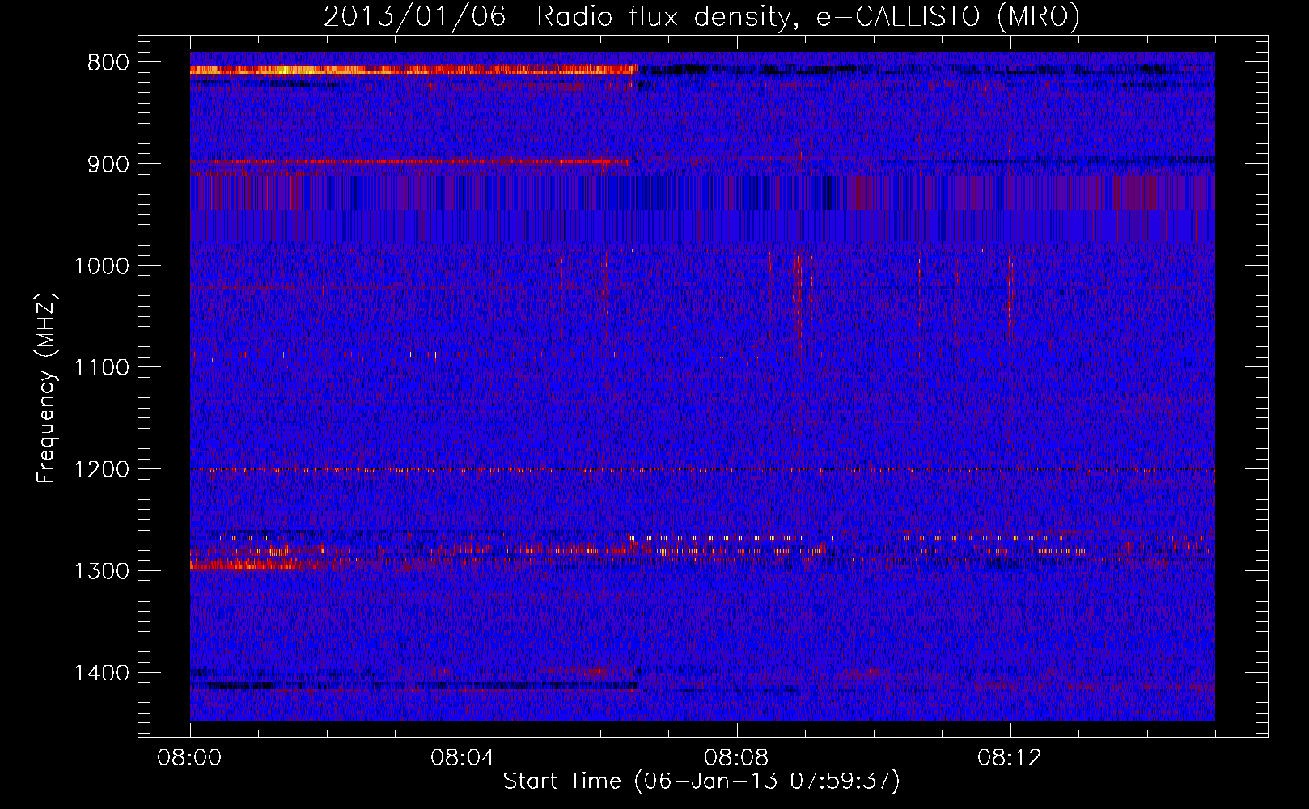Click the '08:04' time axis label
Viewport: 1309px width, 809px height.
click(x=463, y=758)
